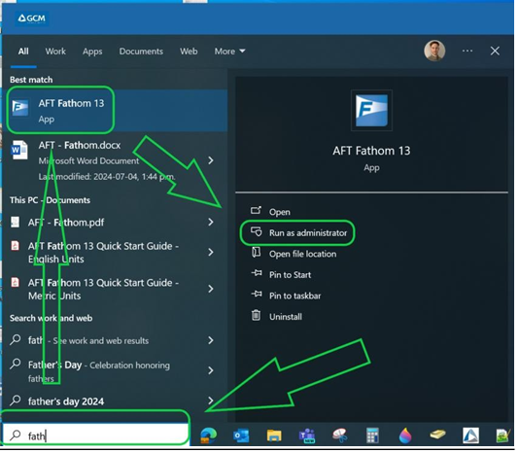Viewport: 519px width, 453px height.
Task: Select AFT Fathom 13 best match result
Action: pos(116,111)
